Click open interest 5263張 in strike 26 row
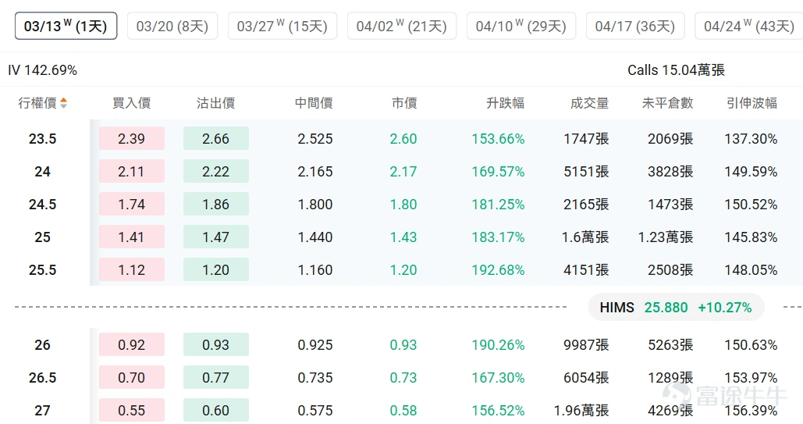The height and width of the screenshot is (424, 803). pyautogui.click(x=670, y=344)
